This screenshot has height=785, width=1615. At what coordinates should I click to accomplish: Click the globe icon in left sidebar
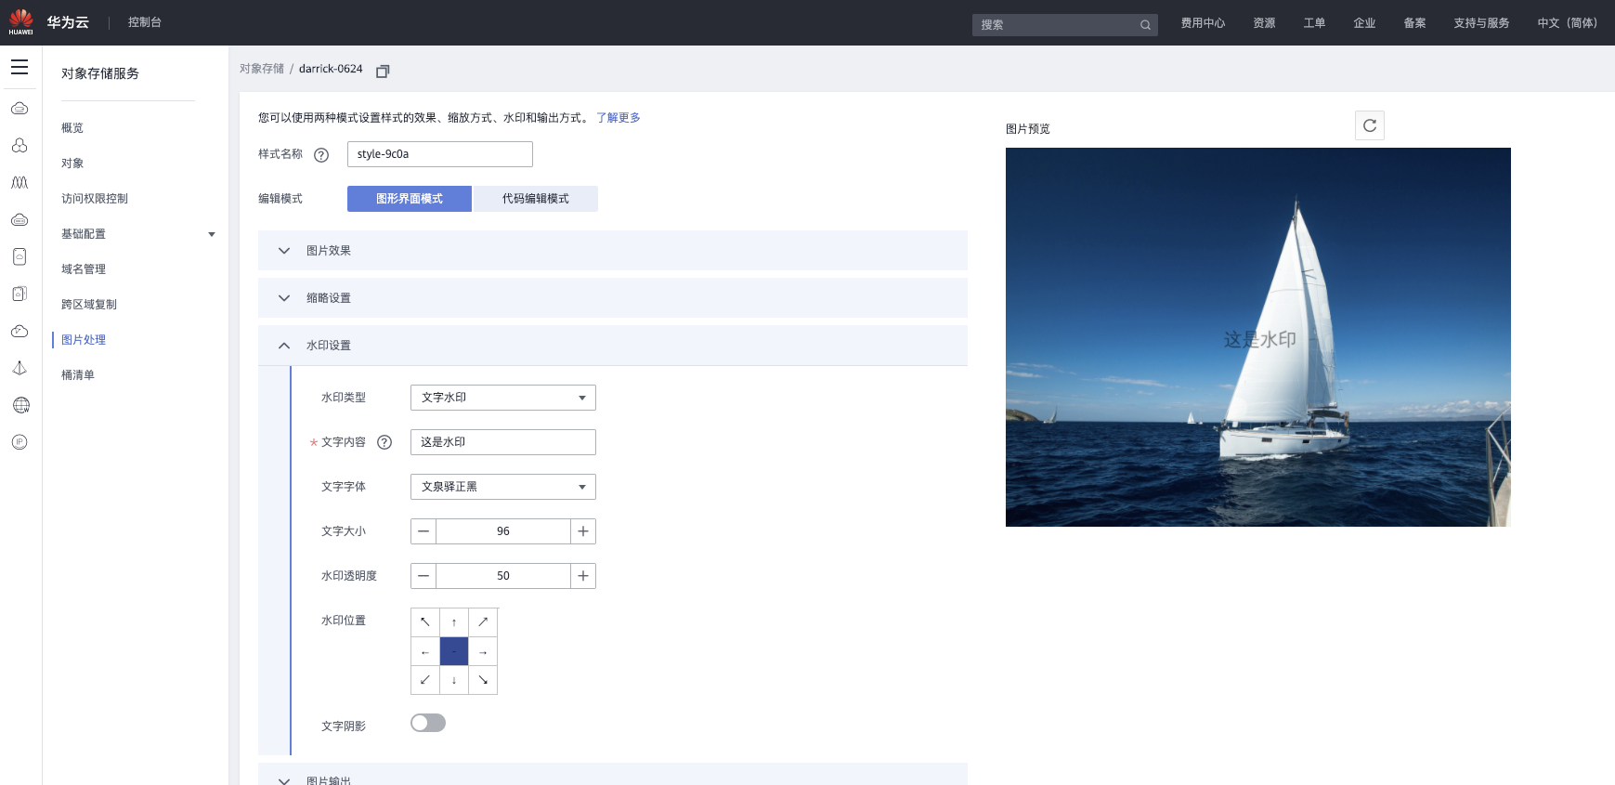(20, 405)
